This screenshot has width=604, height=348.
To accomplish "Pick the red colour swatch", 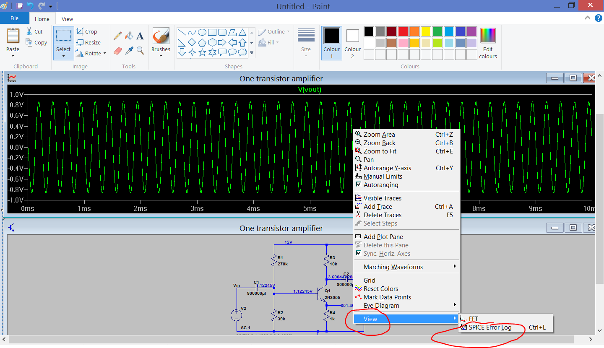I will (x=403, y=32).
